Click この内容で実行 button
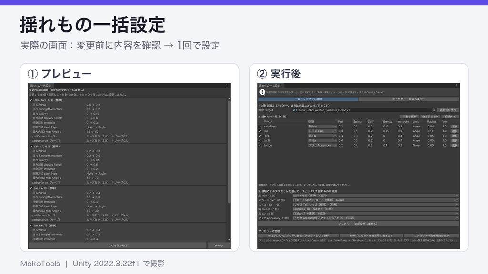This screenshot has width=488, height=274. [118, 245]
